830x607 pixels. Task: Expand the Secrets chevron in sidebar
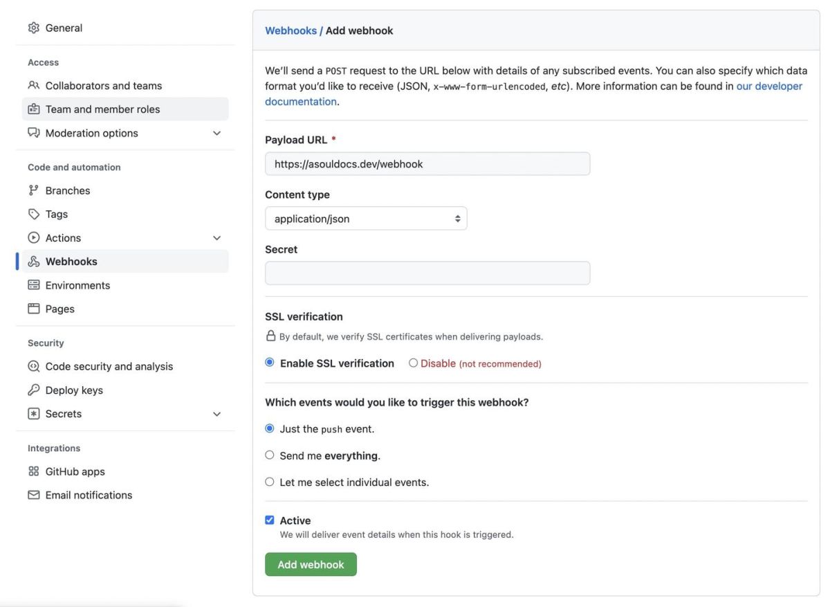(216, 414)
